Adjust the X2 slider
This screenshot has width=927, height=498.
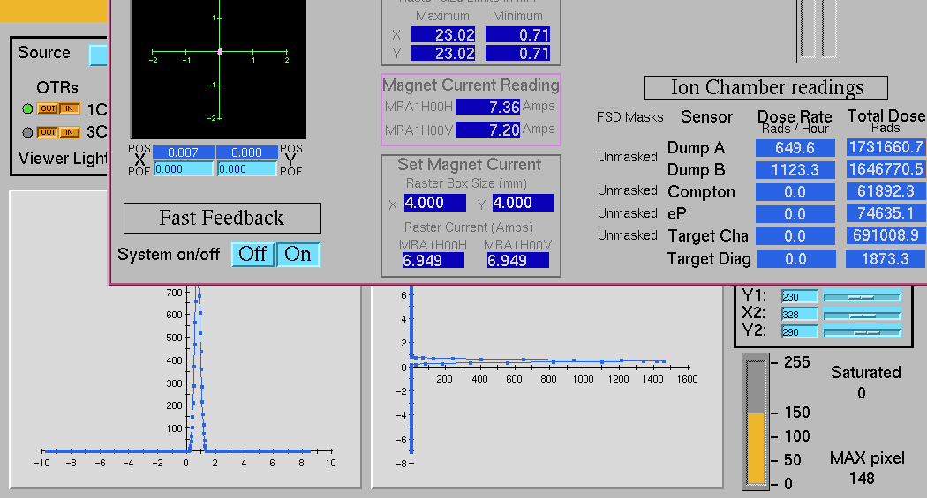861,315
